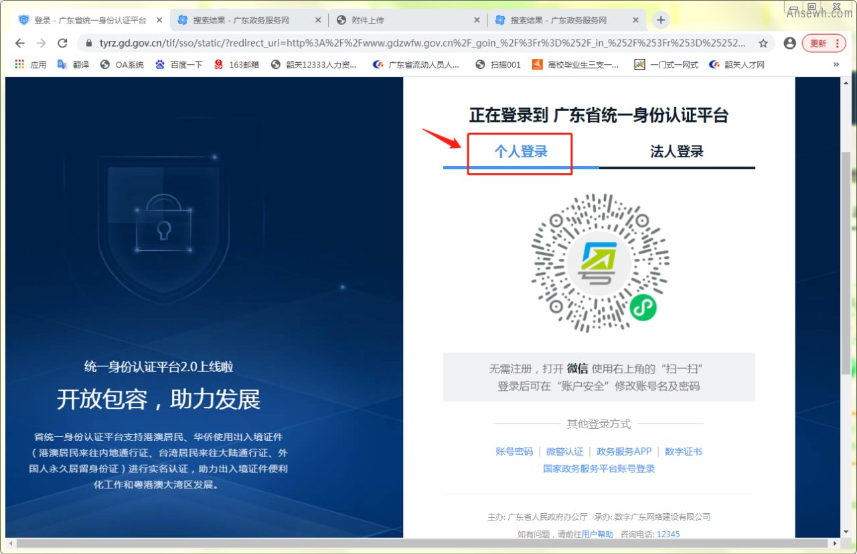The width and height of the screenshot is (857, 554).
Task: Choose 微警认证 login method
Action: pos(564,452)
